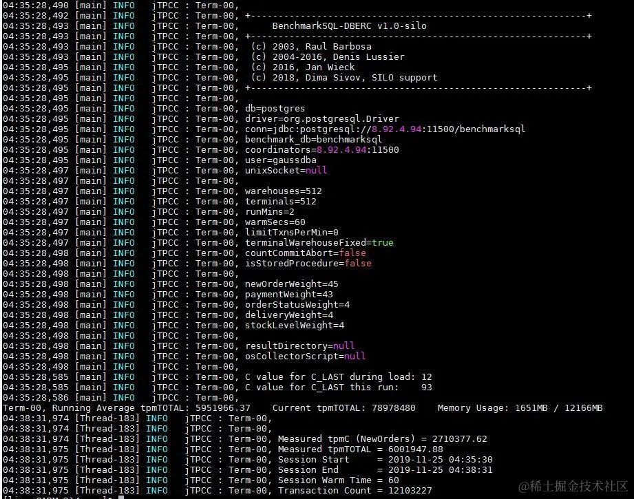Click 'C value for C_LAST during load: 12'
The width and height of the screenshot is (634, 499).
coord(339,377)
